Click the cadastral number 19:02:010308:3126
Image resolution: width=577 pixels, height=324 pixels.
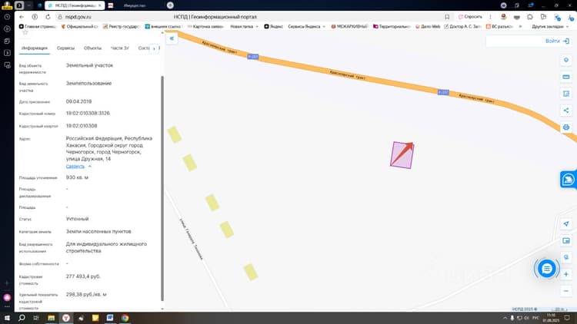point(88,113)
